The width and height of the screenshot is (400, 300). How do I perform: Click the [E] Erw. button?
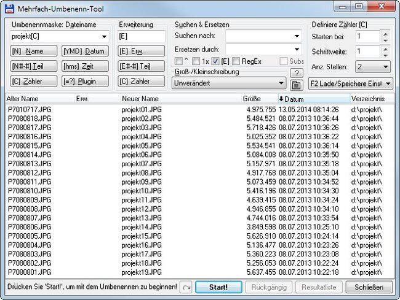click(x=141, y=51)
